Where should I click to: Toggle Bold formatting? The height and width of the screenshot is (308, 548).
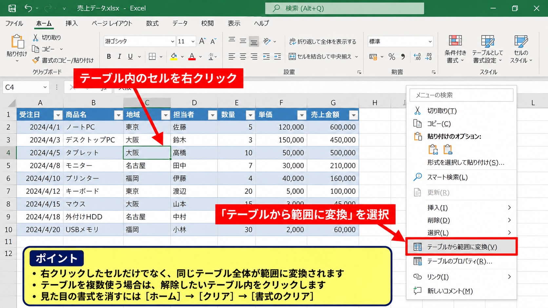(x=109, y=57)
